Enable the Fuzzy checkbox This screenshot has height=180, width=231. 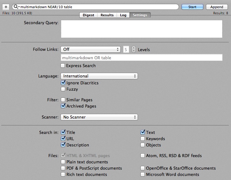[x=63, y=89]
